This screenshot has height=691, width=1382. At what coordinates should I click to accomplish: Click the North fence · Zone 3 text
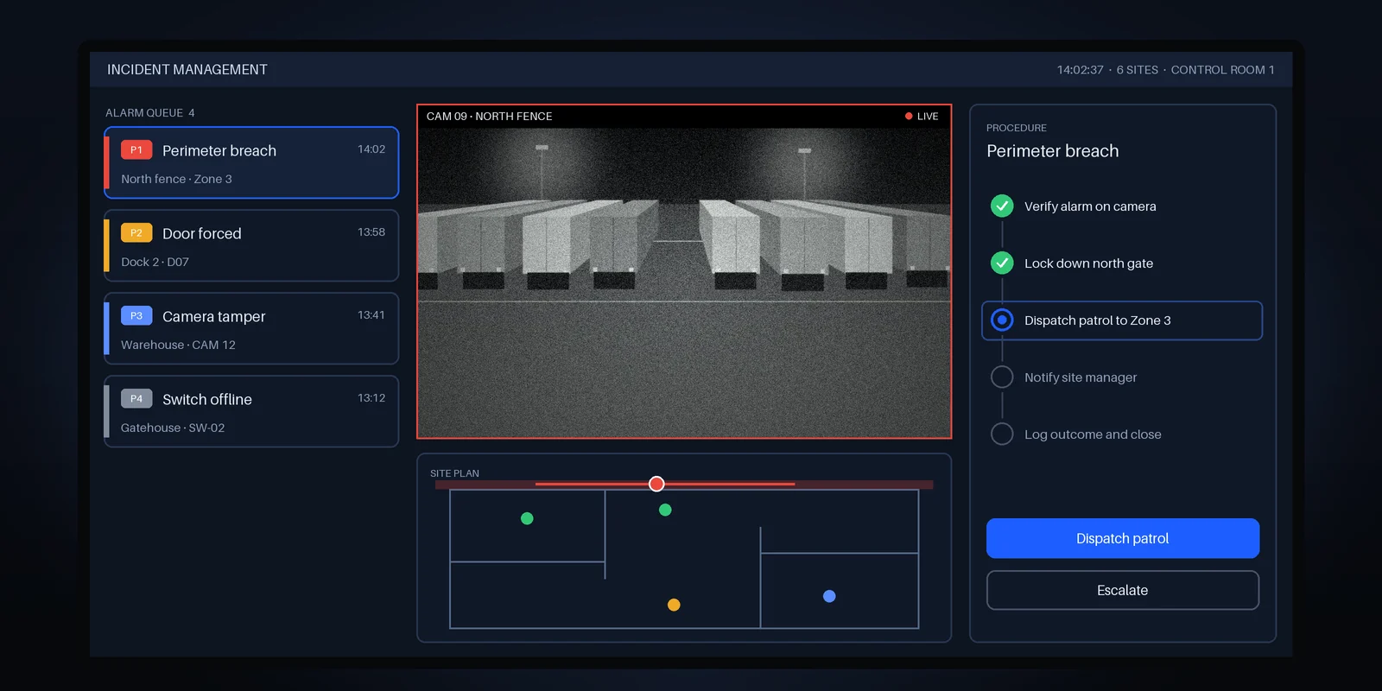pyautogui.click(x=176, y=179)
